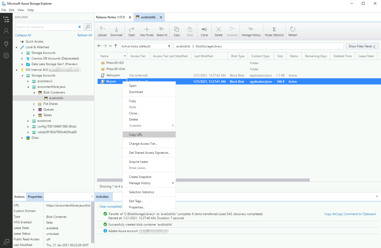This screenshot has height=248, width=381.
Task: Select Acquire Lease in the context menu
Action: click(149, 162)
